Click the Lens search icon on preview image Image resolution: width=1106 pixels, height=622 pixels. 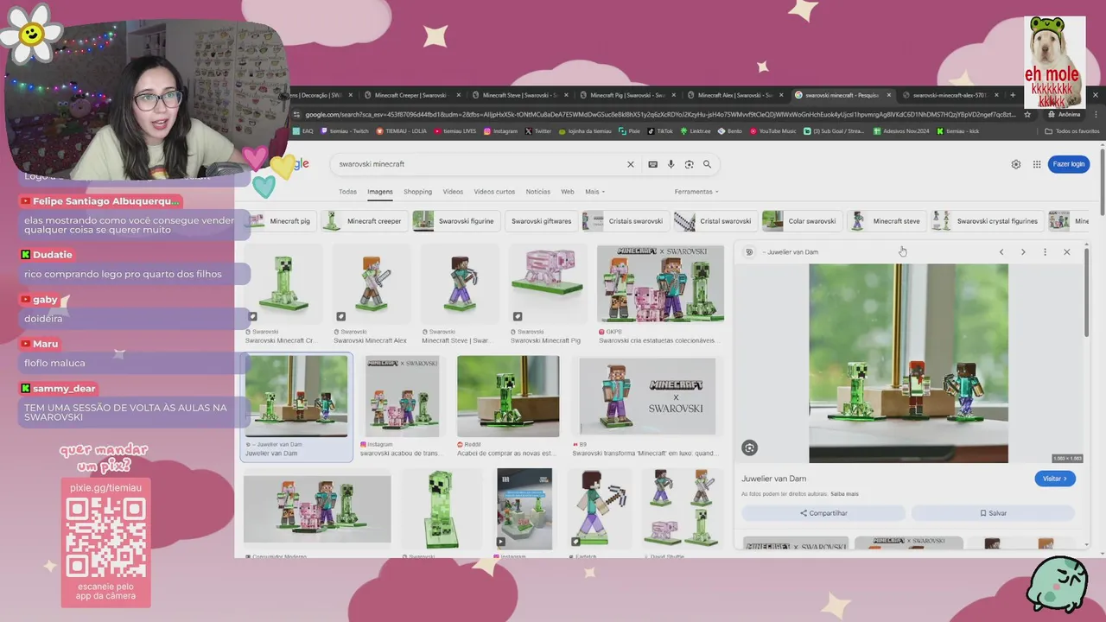[749, 447]
